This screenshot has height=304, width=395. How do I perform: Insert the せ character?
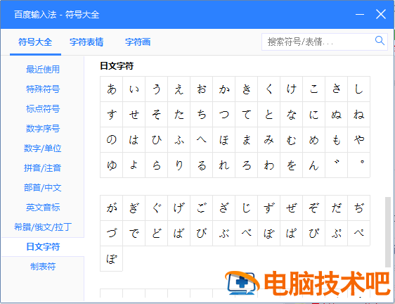[x=134, y=114]
